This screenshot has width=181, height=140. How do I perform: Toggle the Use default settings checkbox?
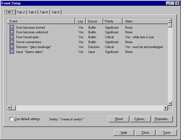11,119
